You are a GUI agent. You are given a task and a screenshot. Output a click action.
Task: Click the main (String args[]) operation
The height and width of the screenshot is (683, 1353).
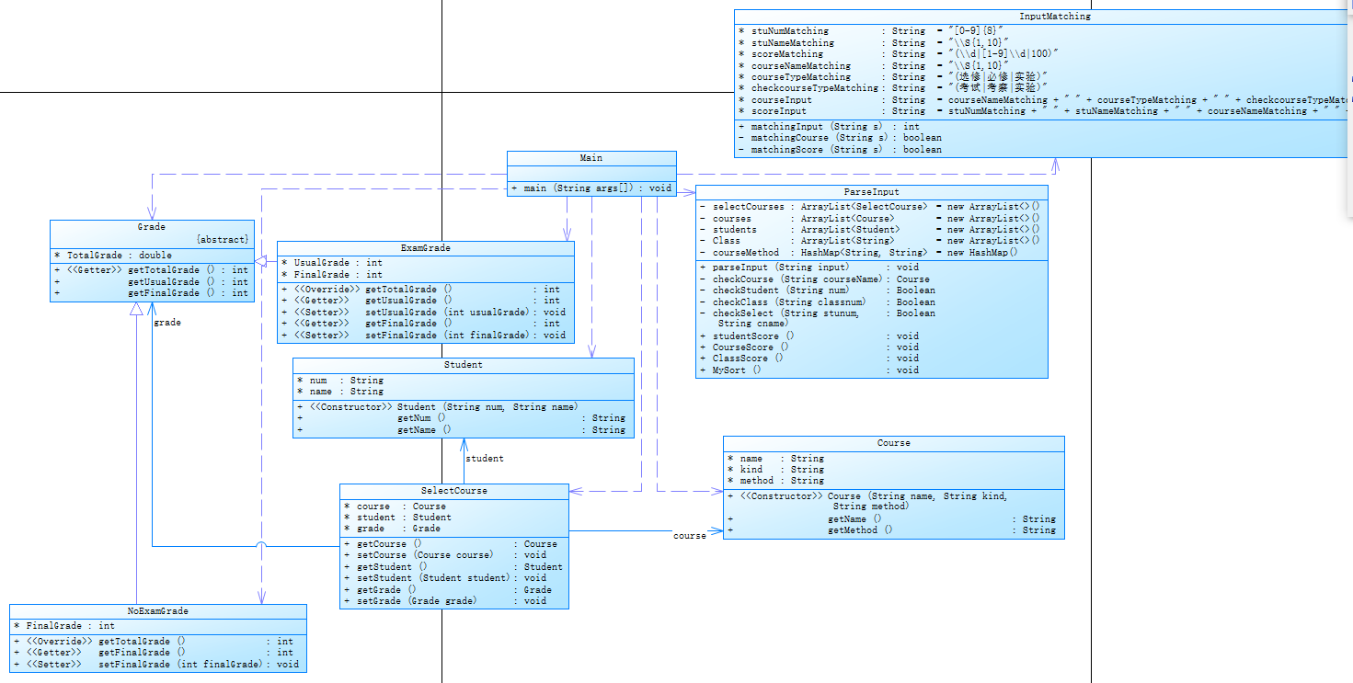click(591, 188)
